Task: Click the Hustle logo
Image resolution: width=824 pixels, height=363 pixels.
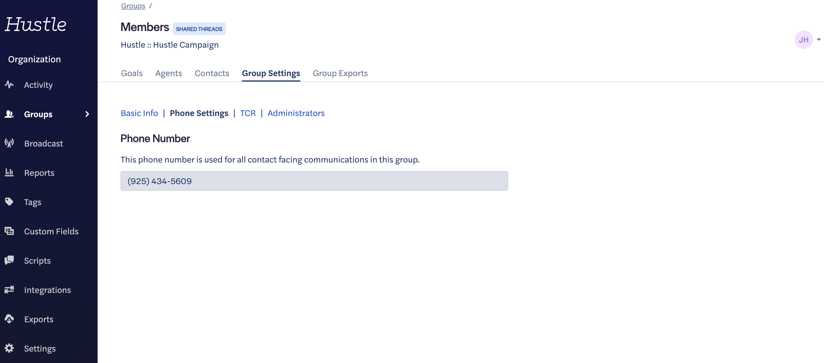Action: pyautogui.click(x=36, y=24)
